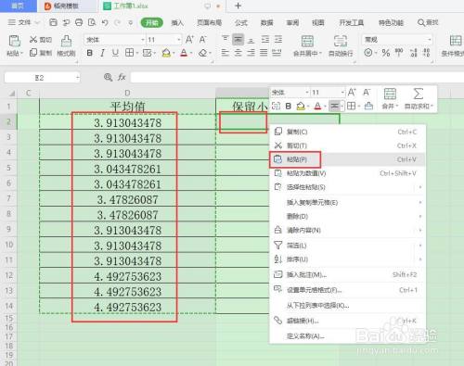Open the File menu
Viewport: 464px width, 366px height.
tap(23, 22)
